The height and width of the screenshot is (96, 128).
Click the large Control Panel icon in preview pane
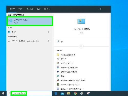click(81, 21)
